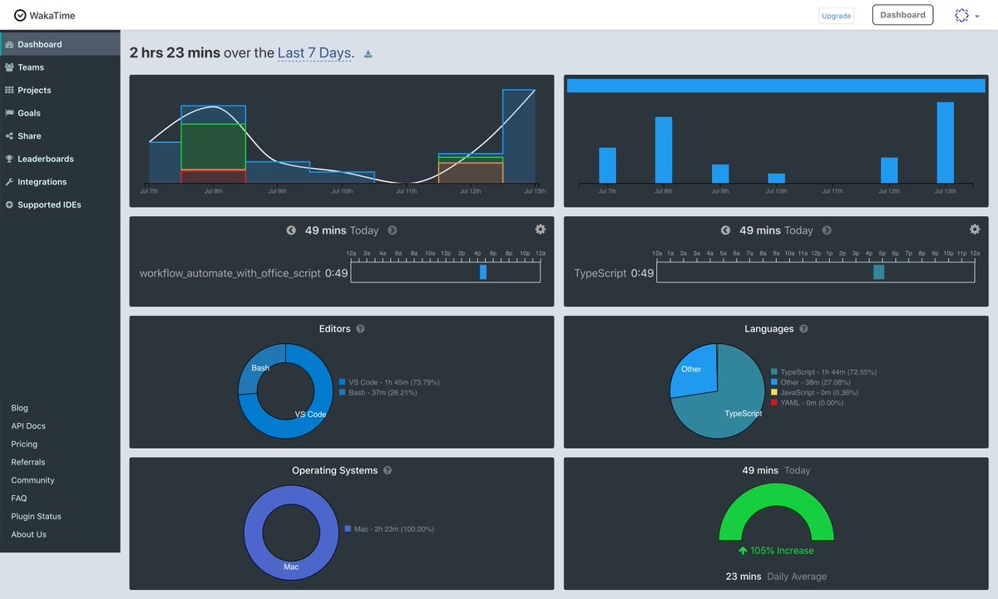
Task: Click the Leaderboards trophy icon
Action: click(x=9, y=159)
